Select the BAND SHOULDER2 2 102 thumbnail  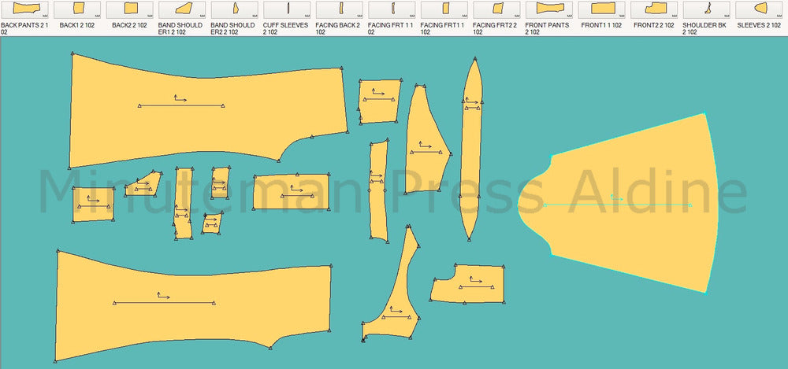coord(235,9)
